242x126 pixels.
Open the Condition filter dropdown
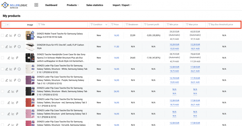click(99, 24)
